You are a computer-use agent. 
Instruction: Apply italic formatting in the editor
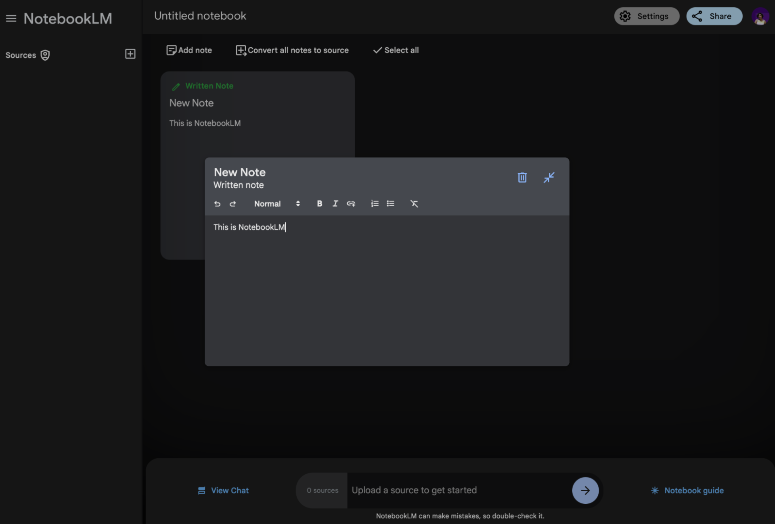[335, 204]
